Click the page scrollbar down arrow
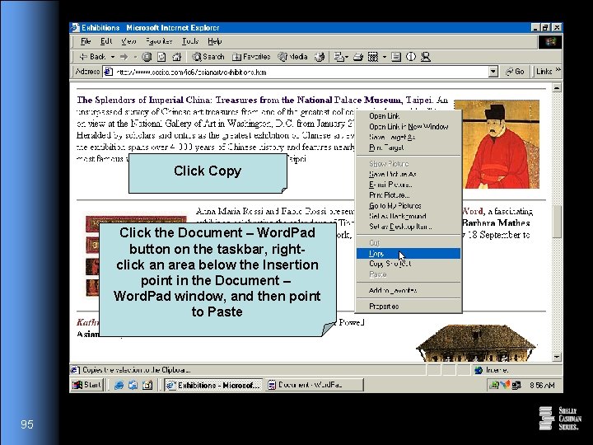This screenshot has height=445, width=593. point(557,357)
